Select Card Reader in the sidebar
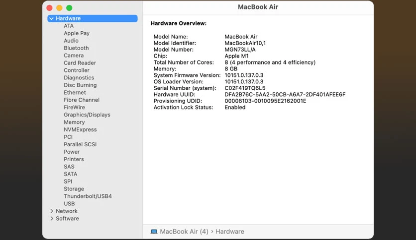This screenshot has width=416, height=240. point(80,63)
